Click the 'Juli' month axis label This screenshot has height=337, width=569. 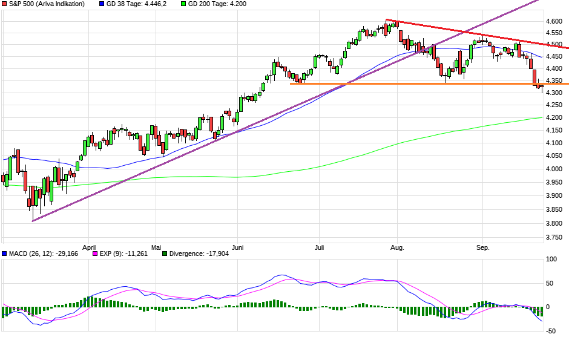click(x=320, y=248)
